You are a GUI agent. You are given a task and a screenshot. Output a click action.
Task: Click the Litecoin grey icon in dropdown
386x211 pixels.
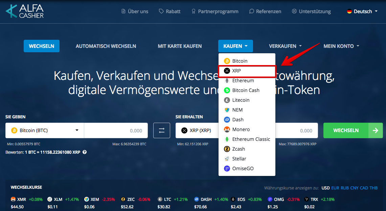[x=227, y=100]
